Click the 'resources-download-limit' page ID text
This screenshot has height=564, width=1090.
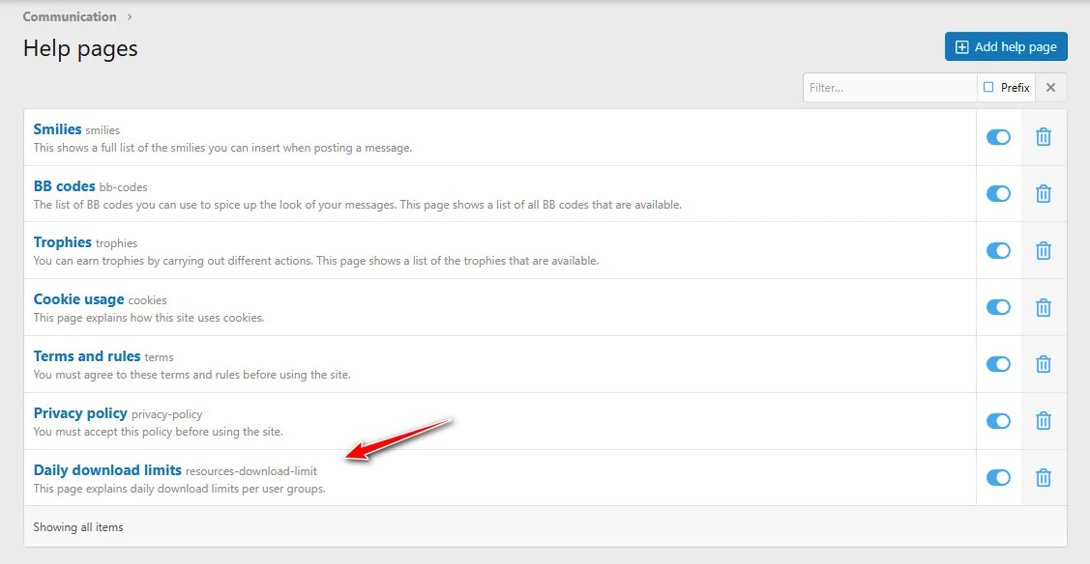(250, 471)
